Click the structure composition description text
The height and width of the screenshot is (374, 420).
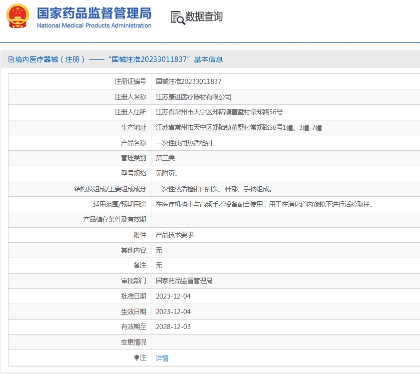pos(214,189)
